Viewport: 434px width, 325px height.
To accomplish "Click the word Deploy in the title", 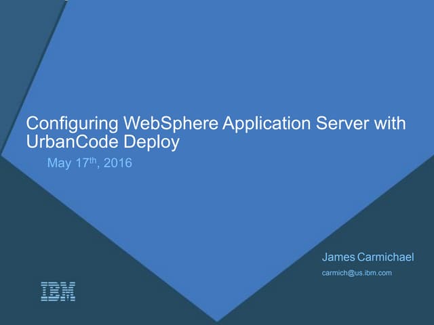I will point(155,142).
